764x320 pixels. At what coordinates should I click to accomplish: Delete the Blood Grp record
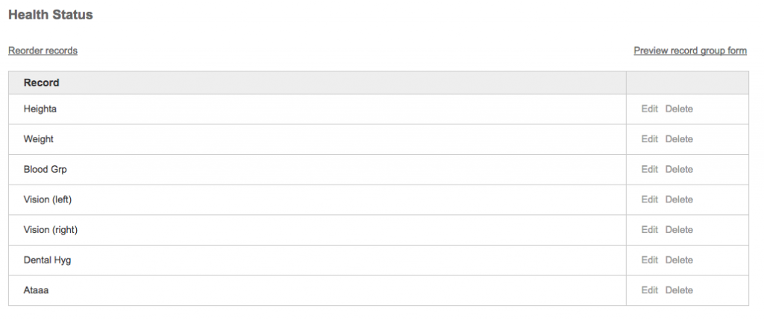[x=679, y=170]
